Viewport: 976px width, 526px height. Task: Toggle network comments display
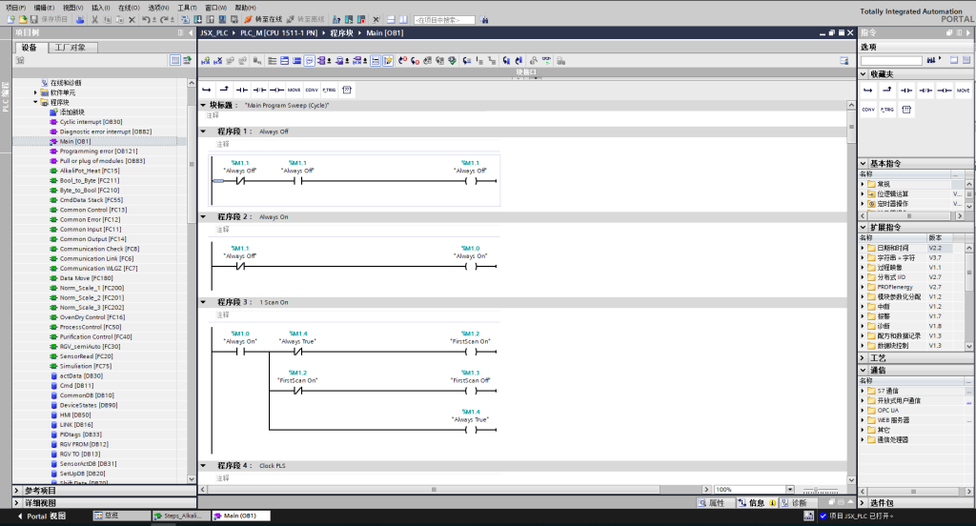point(376,61)
